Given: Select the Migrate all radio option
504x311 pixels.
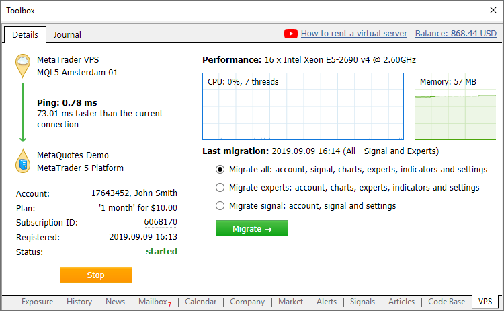Looking at the screenshot, I should click(x=220, y=170).
